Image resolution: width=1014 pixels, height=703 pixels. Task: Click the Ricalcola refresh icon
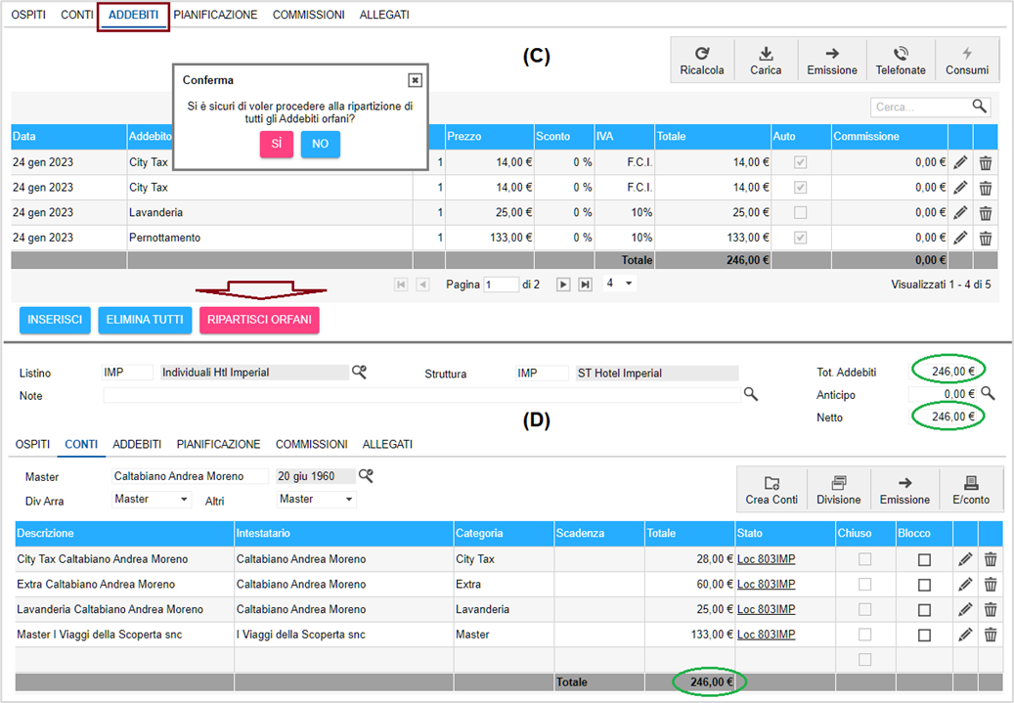pos(702,54)
